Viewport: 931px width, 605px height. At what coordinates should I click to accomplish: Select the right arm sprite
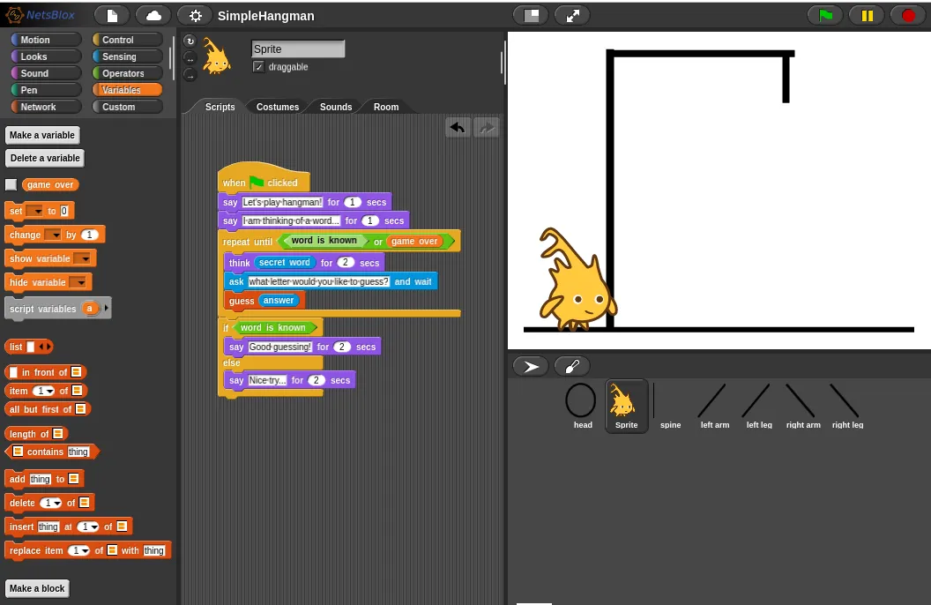click(803, 406)
